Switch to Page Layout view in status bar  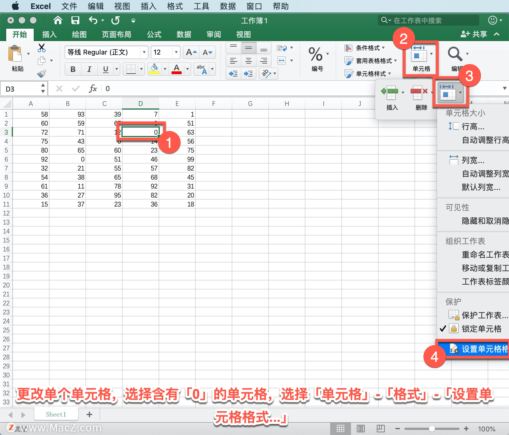pos(361,429)
